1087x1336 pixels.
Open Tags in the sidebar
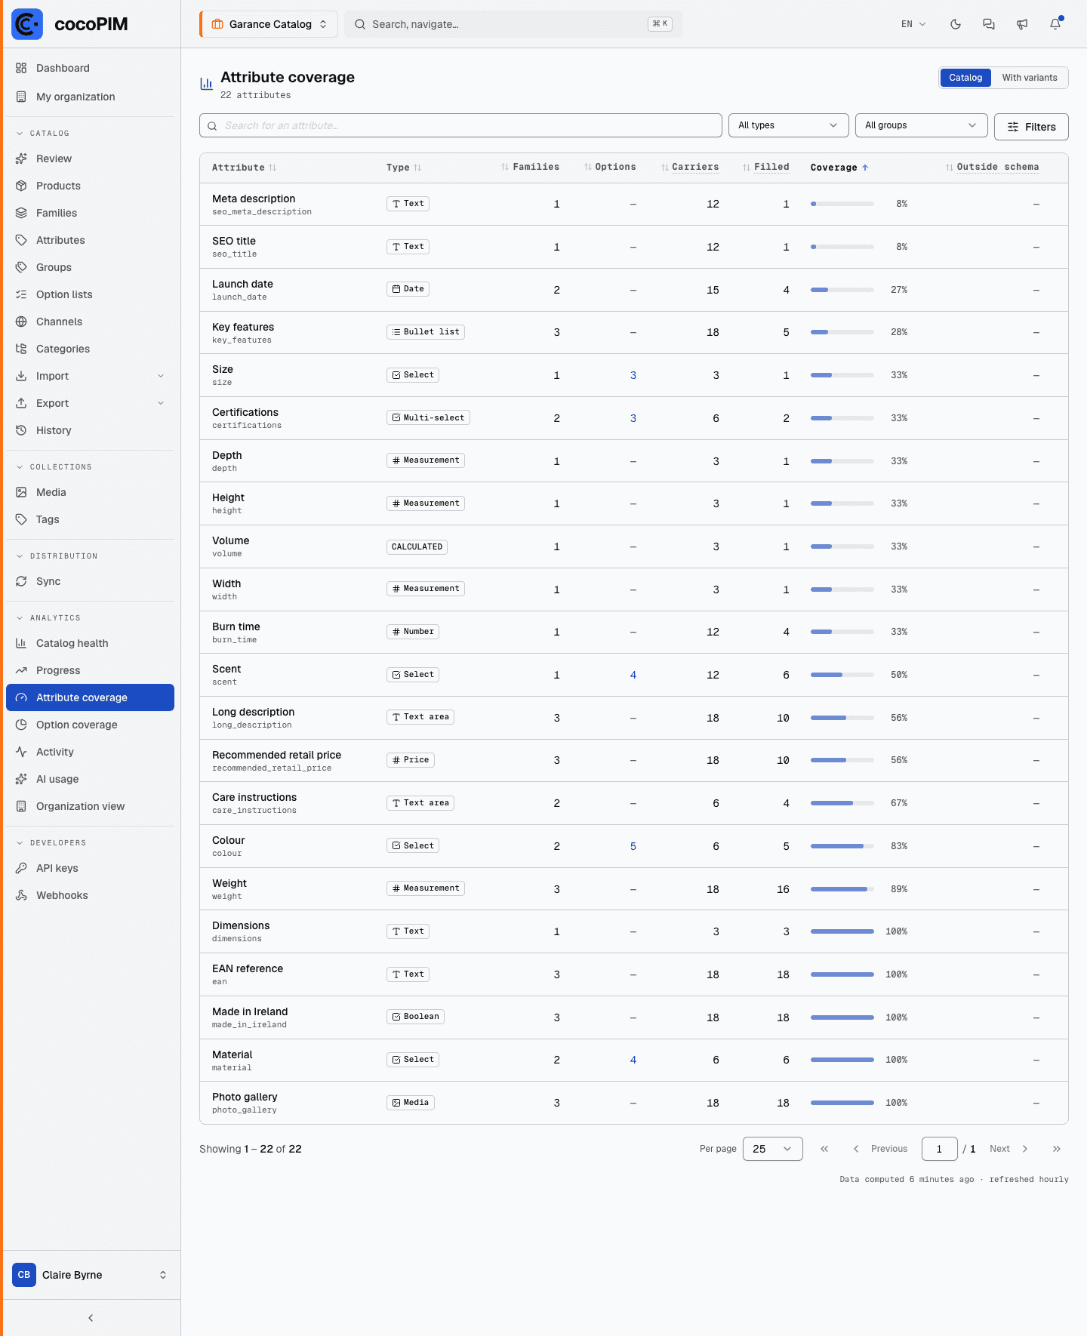(90, 519)
